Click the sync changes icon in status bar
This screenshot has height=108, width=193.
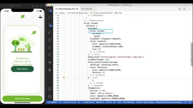pyautogui.click(x=79, y=102)
